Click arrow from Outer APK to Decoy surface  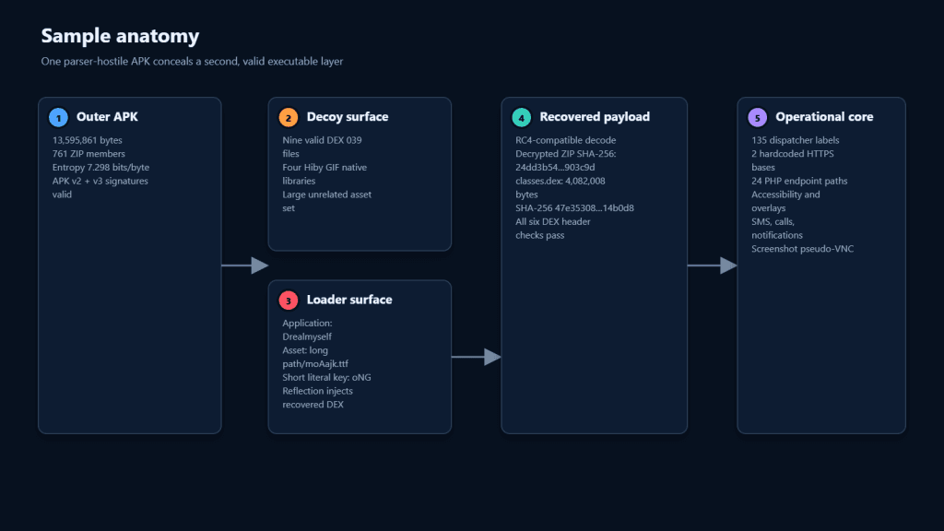pos(245,265)
